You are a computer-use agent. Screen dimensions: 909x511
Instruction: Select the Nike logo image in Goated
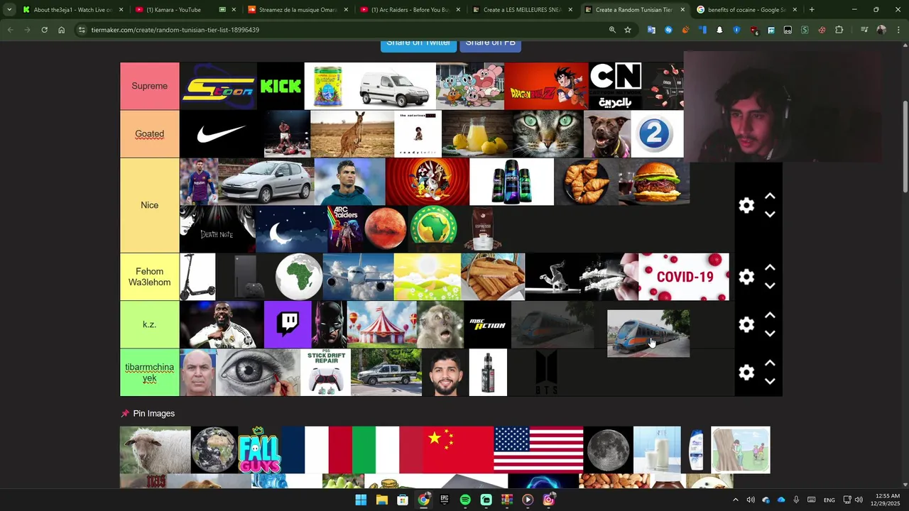pos(221,133)
